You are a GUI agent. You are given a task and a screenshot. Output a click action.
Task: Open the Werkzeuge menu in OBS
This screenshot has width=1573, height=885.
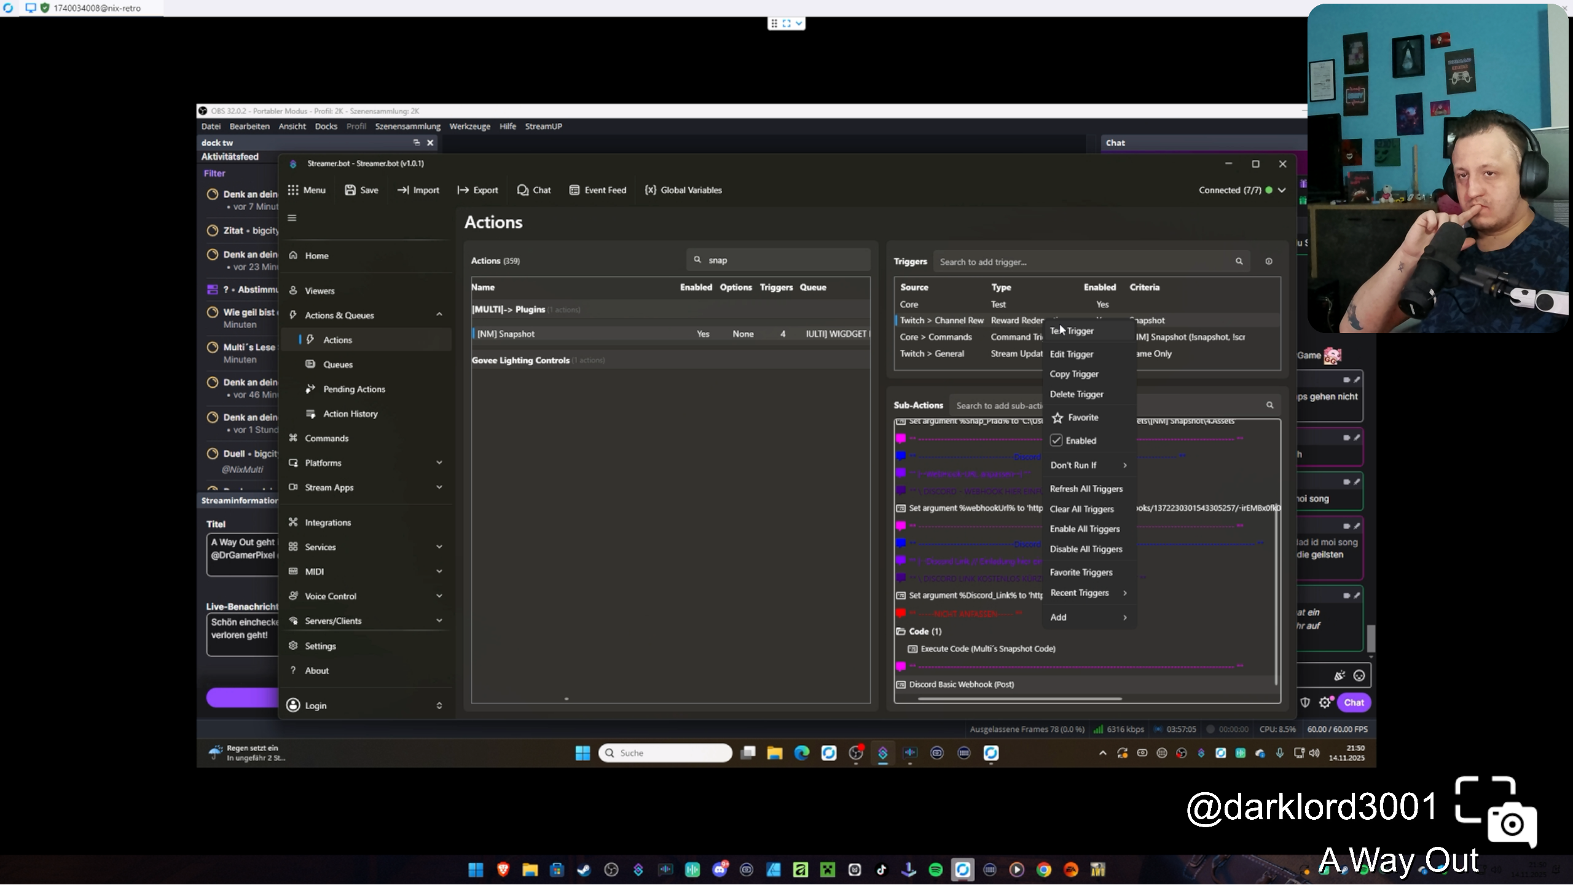(x=469, y=126)
